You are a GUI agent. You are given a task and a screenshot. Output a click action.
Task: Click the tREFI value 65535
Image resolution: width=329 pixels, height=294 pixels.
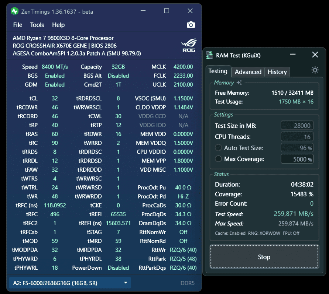118,214
